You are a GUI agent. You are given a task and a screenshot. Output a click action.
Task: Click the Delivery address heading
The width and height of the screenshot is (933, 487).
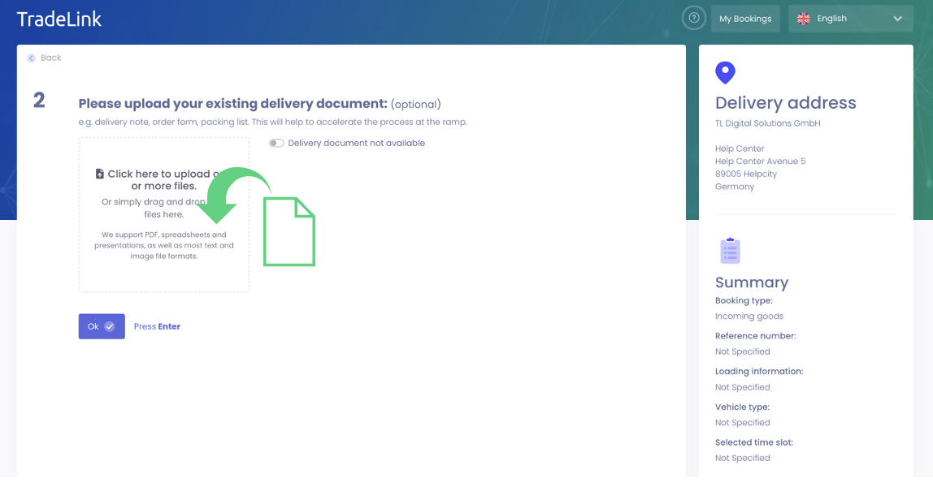point(785,103)
